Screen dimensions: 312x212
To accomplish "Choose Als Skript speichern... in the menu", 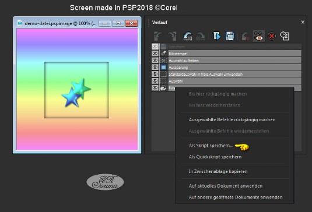I will point(211,146).
